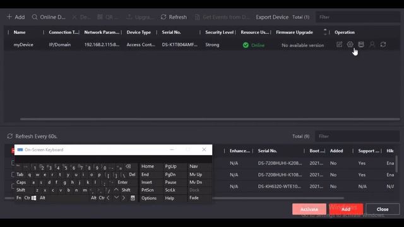Click the Device Type column header
Image resolution: width=404 pixels, height=227 pixels.
tap(139, 32)
